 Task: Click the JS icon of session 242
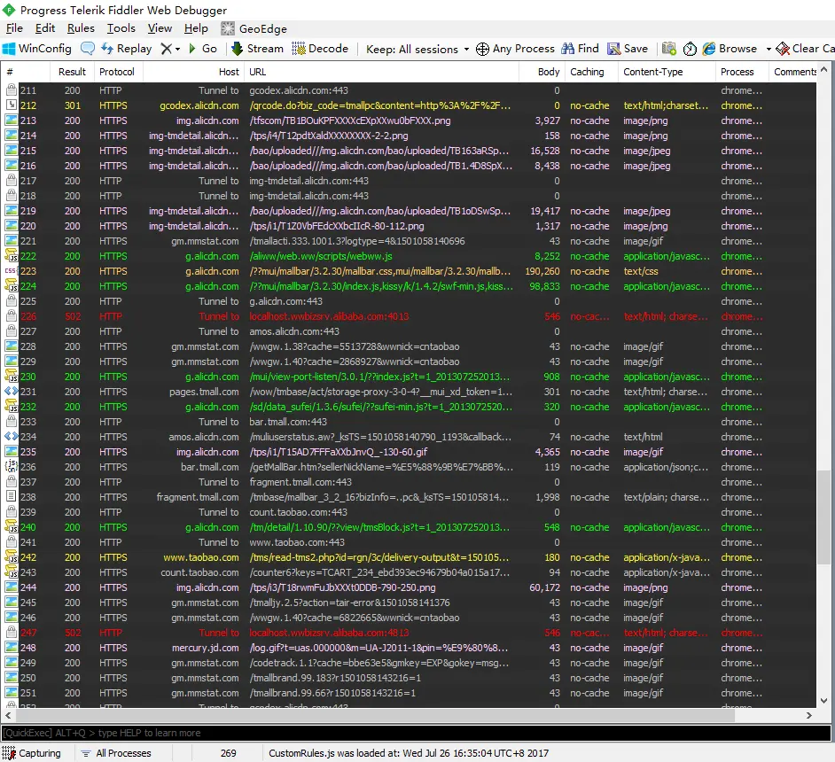click(x=11, y=557)
